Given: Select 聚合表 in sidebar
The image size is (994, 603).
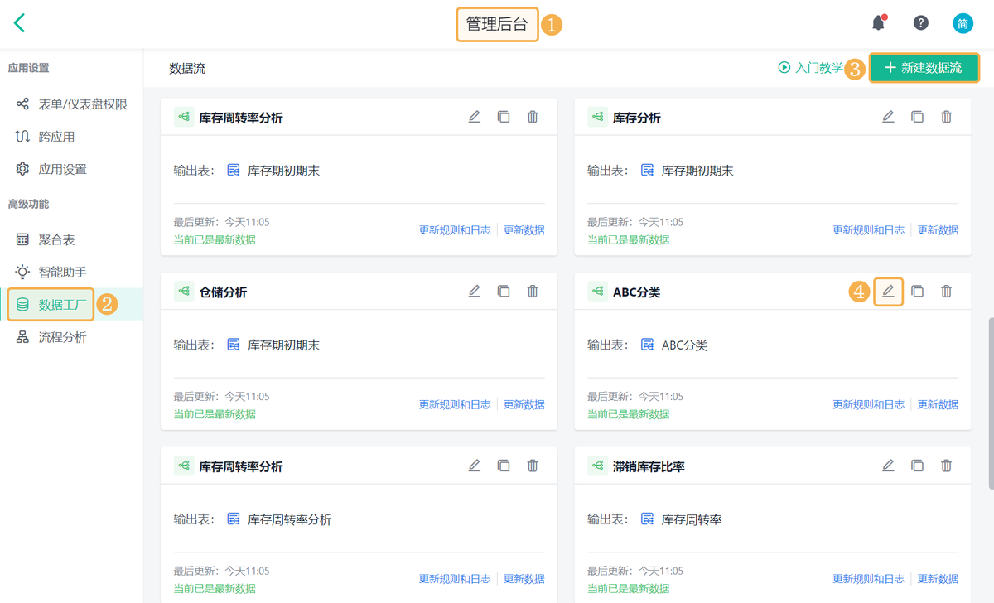Looking at the screenshot, I should coord(56,240).
